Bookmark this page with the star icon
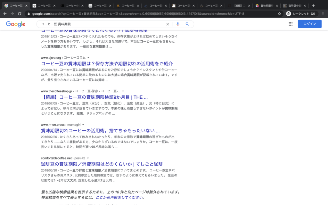 click(279, 13)
